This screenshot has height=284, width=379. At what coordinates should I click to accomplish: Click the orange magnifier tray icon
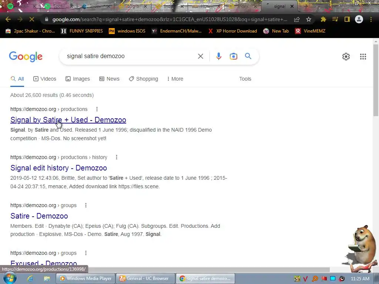tap(315, 279)
